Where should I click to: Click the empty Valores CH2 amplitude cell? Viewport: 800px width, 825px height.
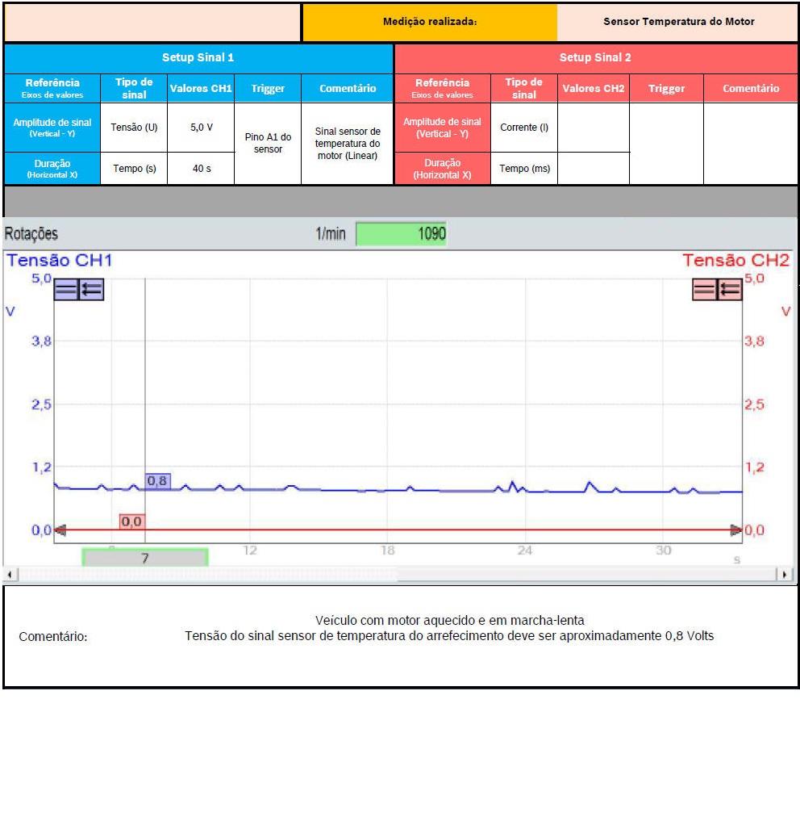[593, 128]
